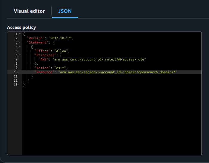Collapse the fold arrow on line 4
This screenshot has height=163, width=209.
20,46
